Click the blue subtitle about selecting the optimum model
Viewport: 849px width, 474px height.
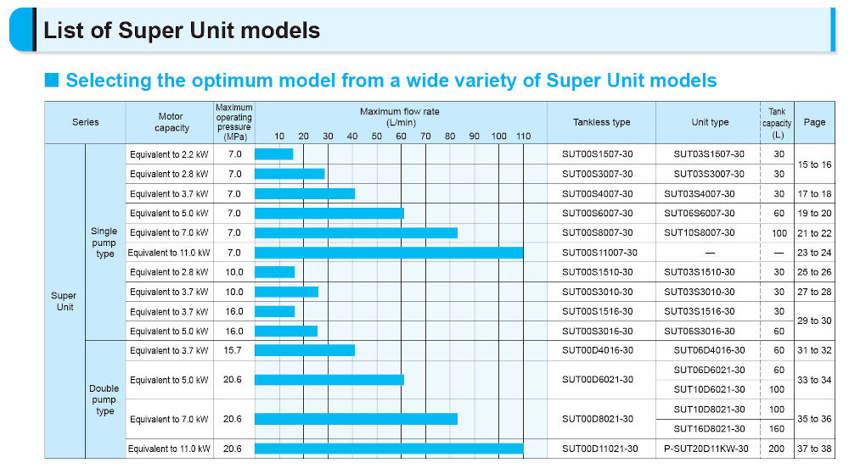(391, 81)
